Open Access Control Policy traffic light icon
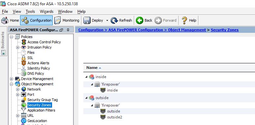The image size is (255, 125). point(24,42)
